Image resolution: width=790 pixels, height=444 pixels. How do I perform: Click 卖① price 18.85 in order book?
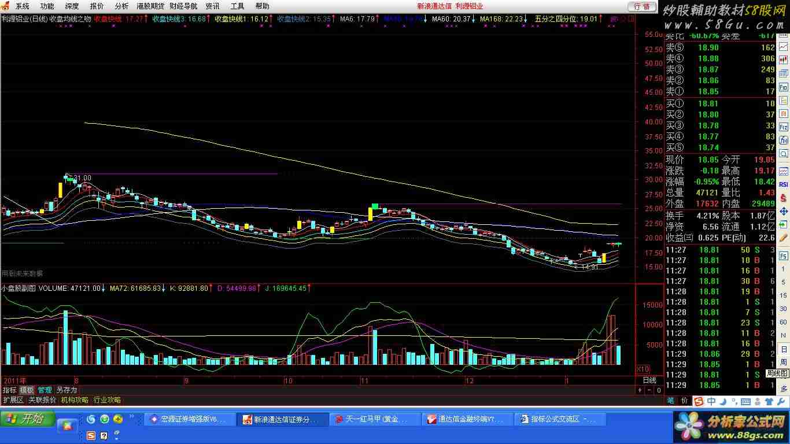(x=708, y=91)
